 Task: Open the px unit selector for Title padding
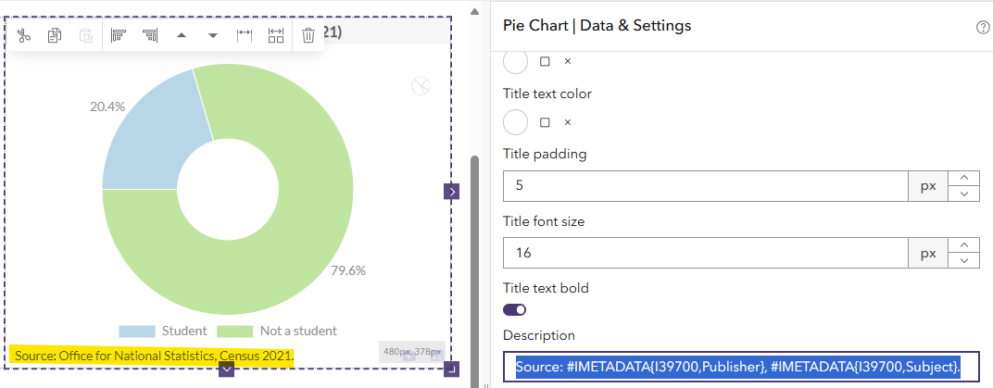tap(927, 185)
